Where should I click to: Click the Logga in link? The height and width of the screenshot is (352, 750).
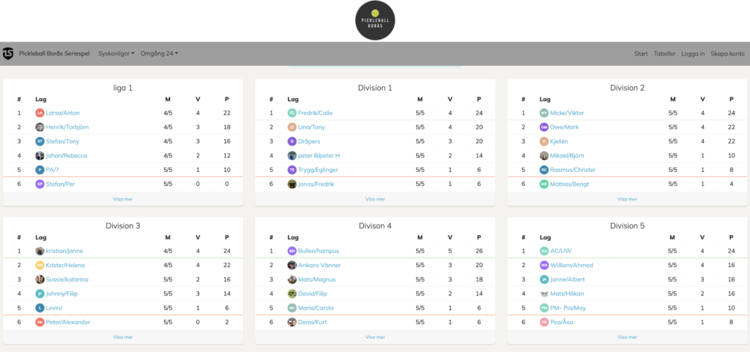[692, 53]
